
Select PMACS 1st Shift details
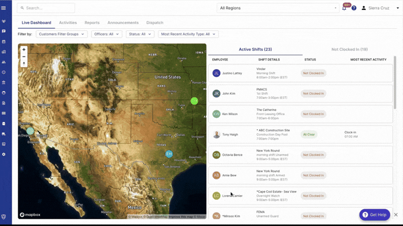272,94
